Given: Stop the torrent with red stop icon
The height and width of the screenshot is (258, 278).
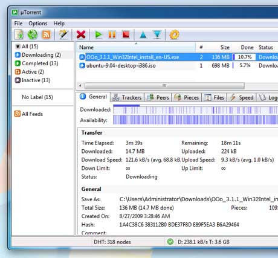Looking at the screenshot, I should pos(126,34).
